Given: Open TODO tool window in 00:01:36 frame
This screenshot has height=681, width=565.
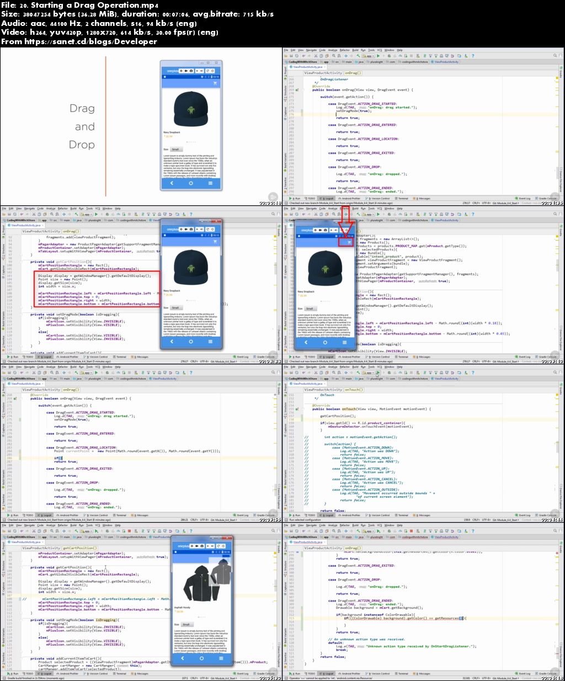Looking at the screenshot, I should (x=309, y=198).
